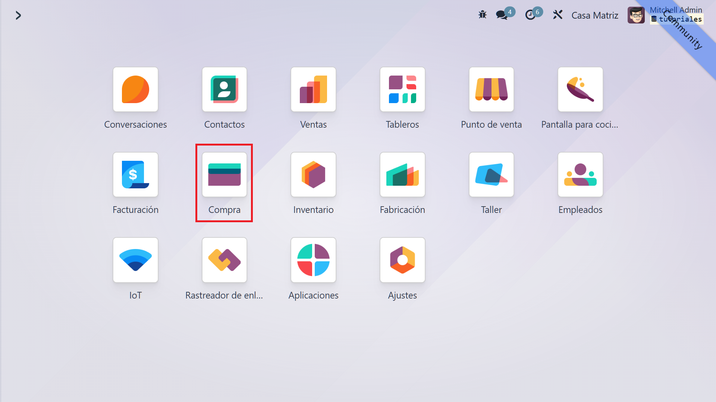This screenshot has height=402, width=716.
Task: Open Mitchell Admin user menu
Action: pyautogui.click(x=636, y=15)
